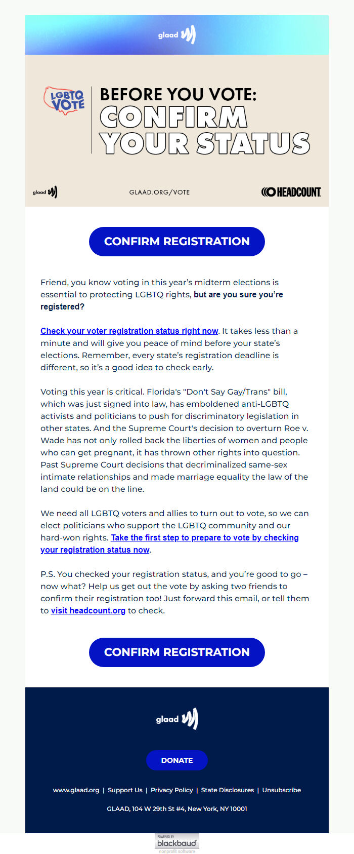
Task: Open the Support Us link
Action: [125, 790]
